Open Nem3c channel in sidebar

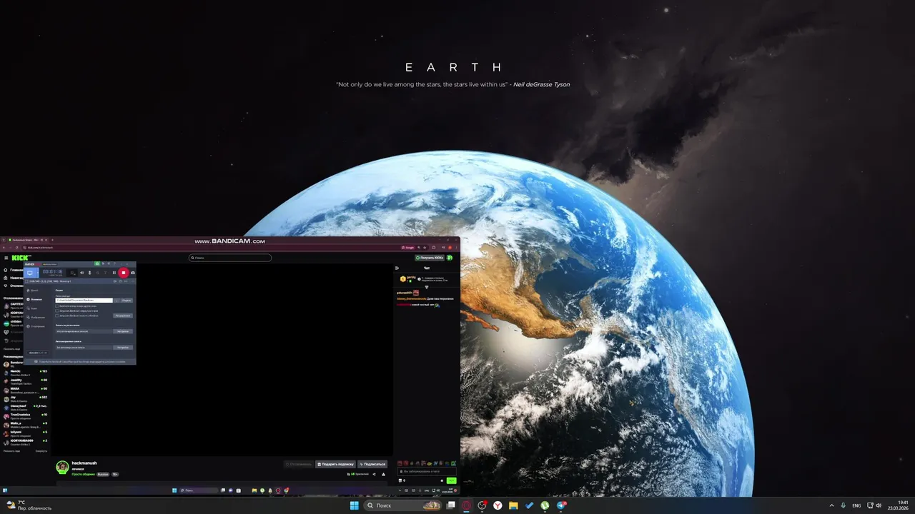25,373
